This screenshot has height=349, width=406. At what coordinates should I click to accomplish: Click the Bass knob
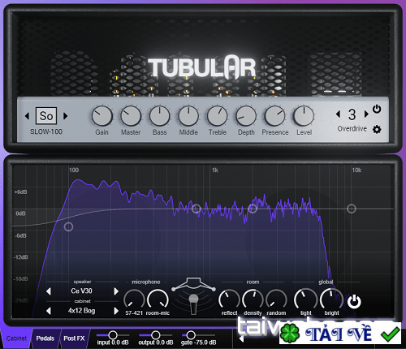coord(160,116)
